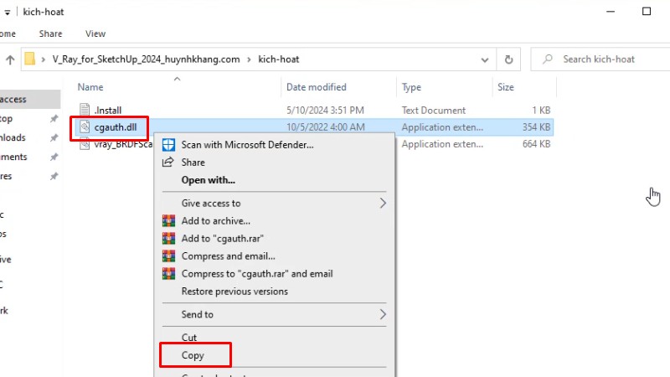The height and width of the screenshot is (377, 670).
Task: Open the Share ribbon tab
Action: tap(50, 34)
